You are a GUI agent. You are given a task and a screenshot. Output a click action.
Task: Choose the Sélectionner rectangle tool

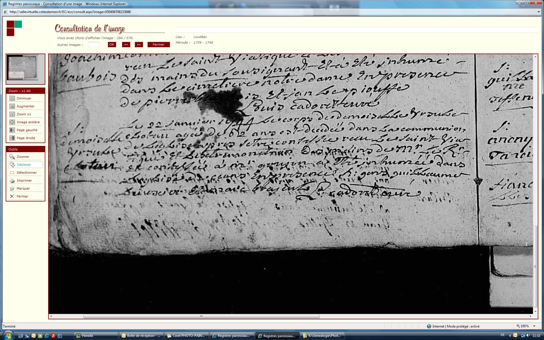(x=12, y=173)
